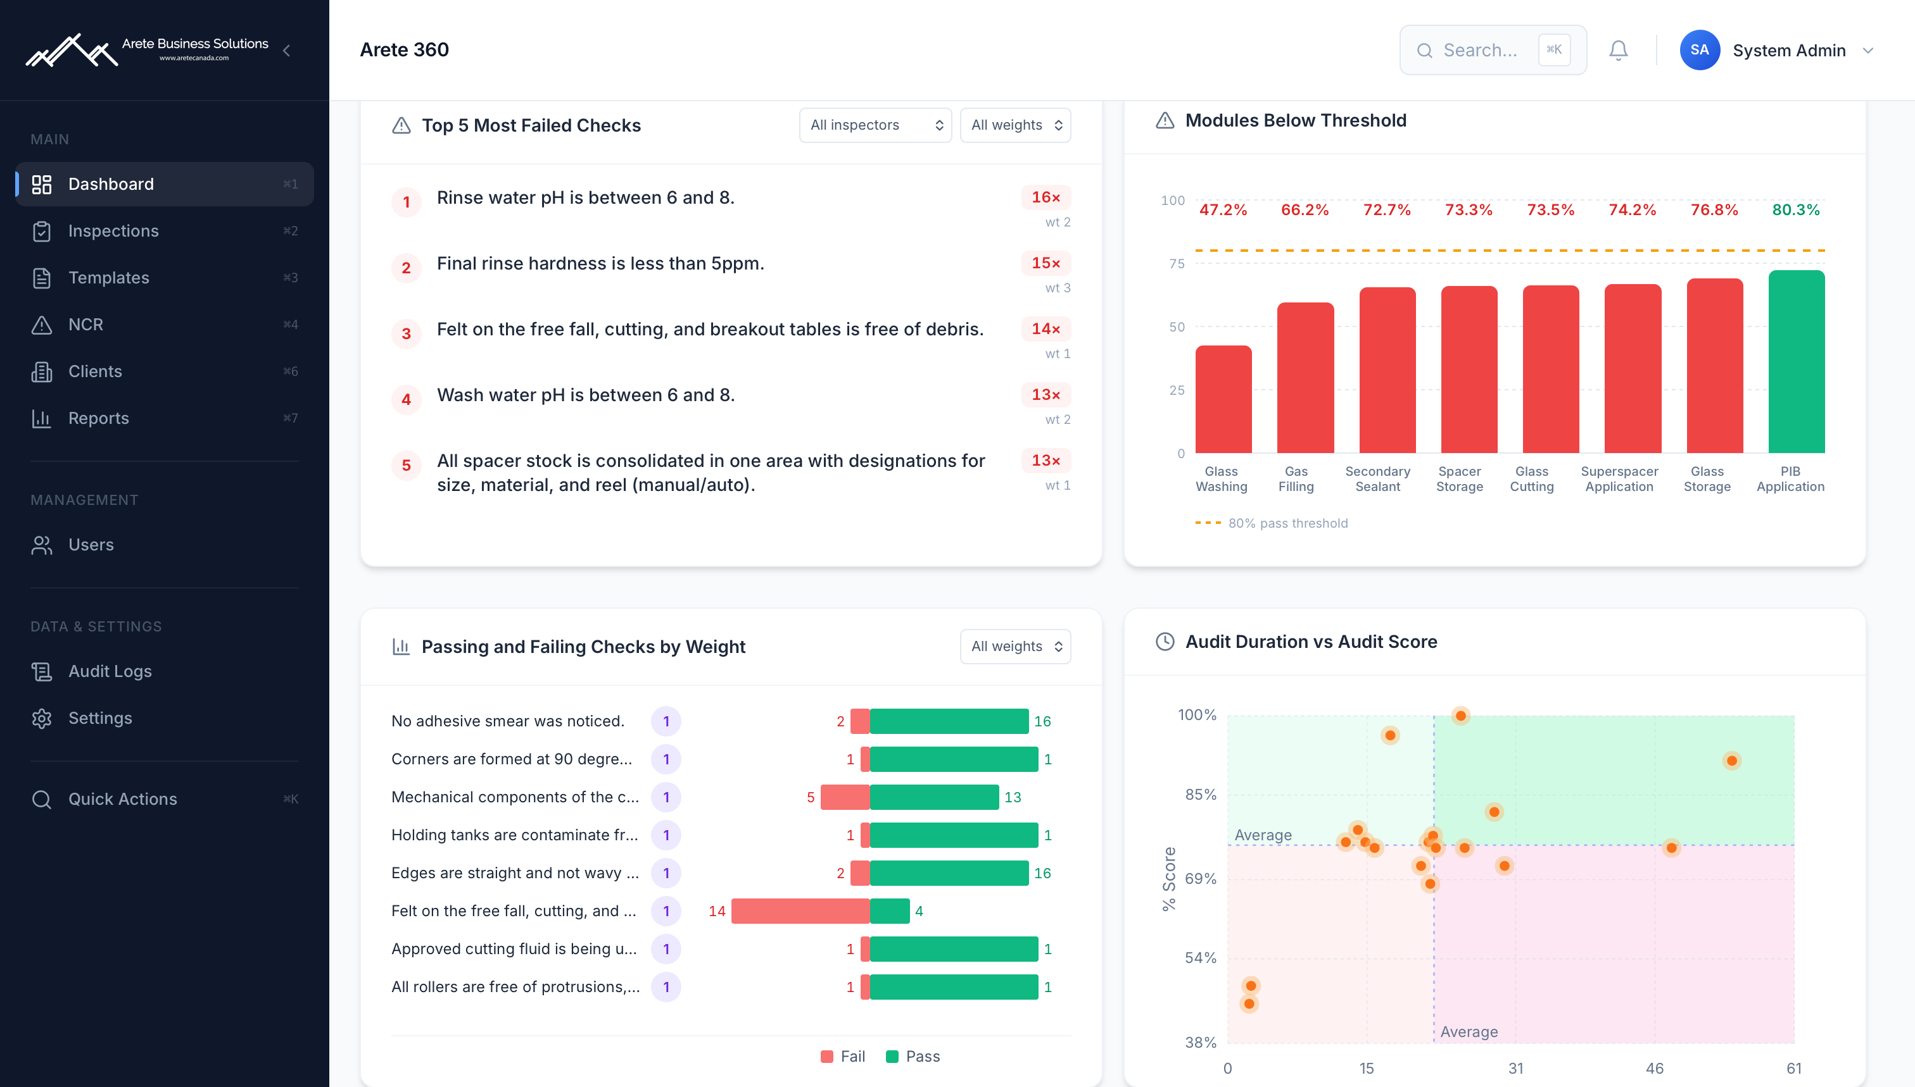Click the Templates document icon
This screenshot has height=1087, width=1915.
[42, 278]
